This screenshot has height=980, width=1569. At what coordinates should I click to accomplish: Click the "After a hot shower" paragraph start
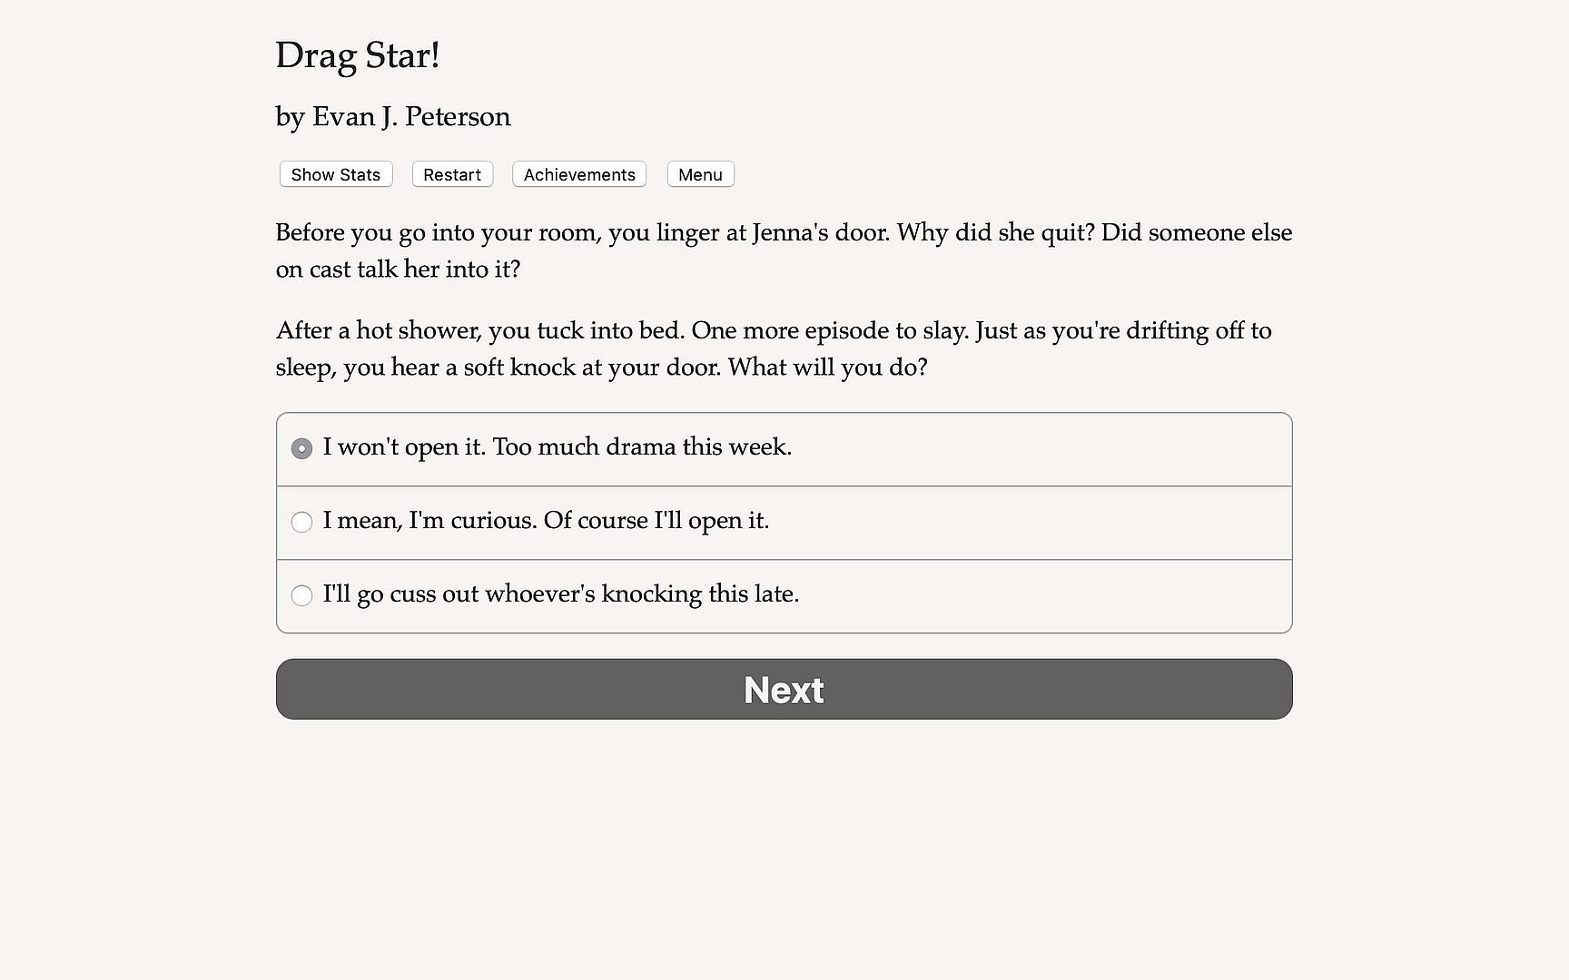click(x=378, y=331)
